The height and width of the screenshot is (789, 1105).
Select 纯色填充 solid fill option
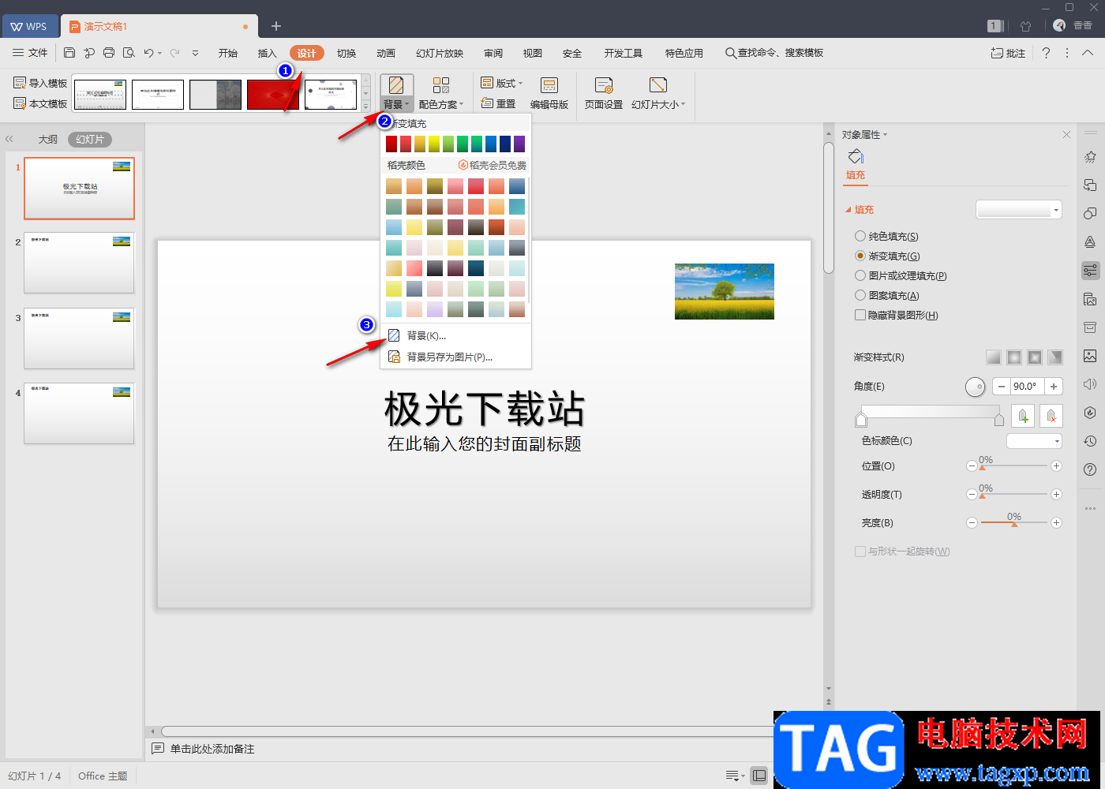(886, 236)
